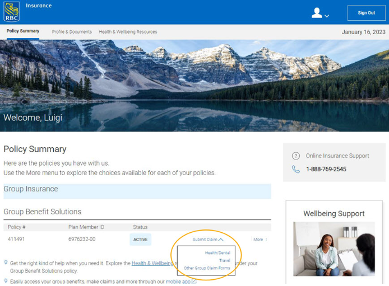Collapse the Submit Claim dropdown
The width and height of the screenshot is (389, 286).
[207, 240]
